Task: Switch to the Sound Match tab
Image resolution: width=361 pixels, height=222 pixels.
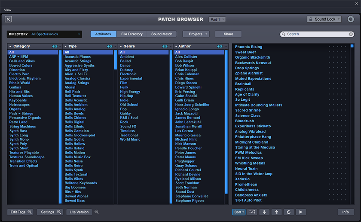Action: click(162, 34)
